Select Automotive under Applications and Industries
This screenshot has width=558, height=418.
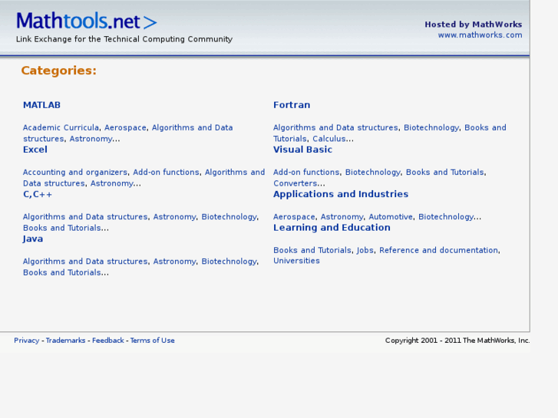(x=390, y=217)
